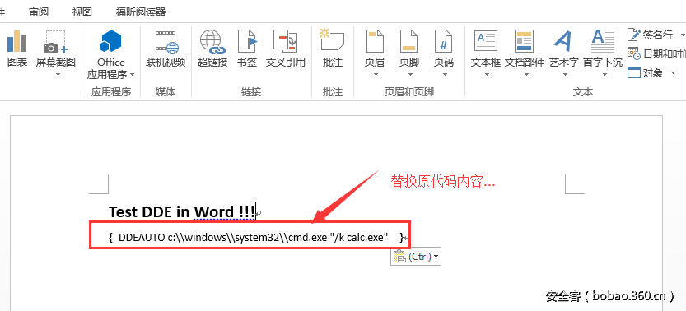Click the paste options clipboard icon
This screenshot has height=311, width=686.
point(399,257)
